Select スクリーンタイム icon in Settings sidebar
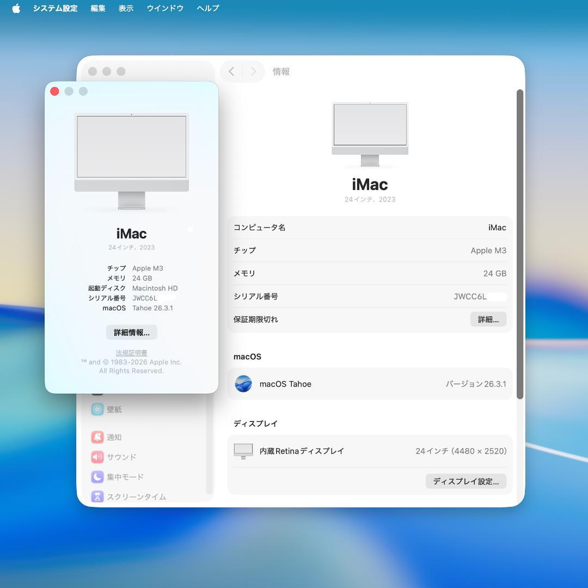Screen dimensions: 588x588 point(97,497)
